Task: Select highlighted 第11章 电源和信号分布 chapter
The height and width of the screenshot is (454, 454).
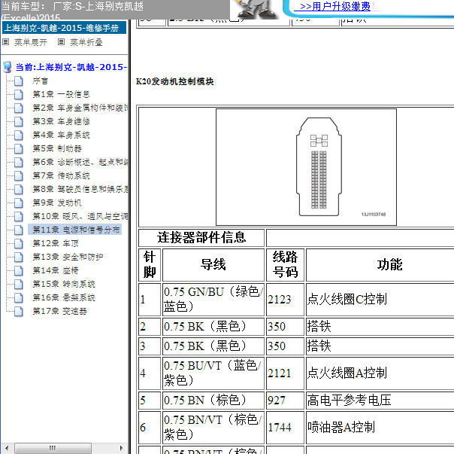Action: point(74,230)
